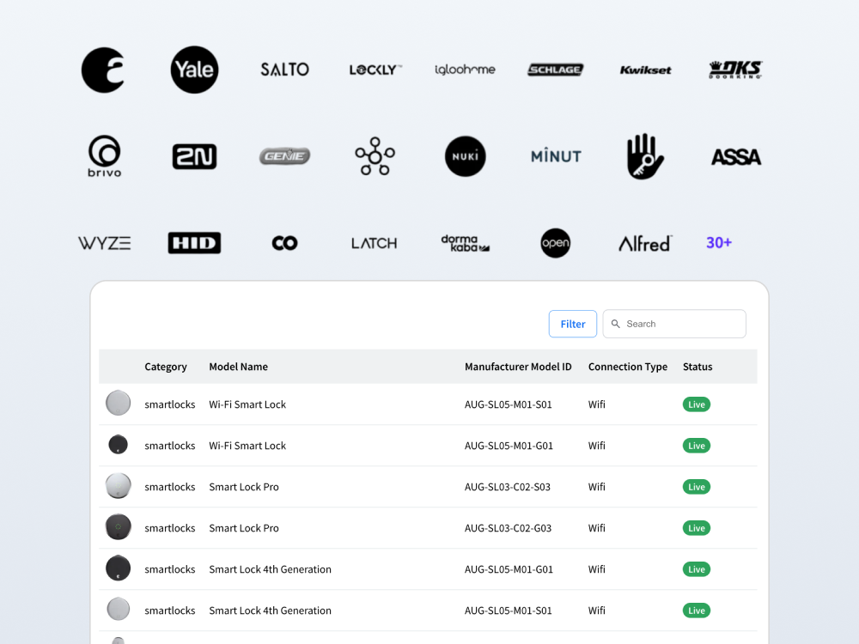Viewport: 859px width, 644px height.
Task: Click the August logo icon
Action: pos(104,70)
